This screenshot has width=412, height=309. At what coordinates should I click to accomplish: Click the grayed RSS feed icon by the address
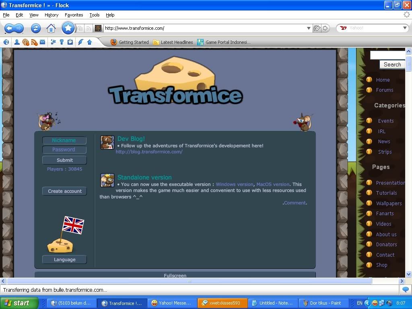89,28
